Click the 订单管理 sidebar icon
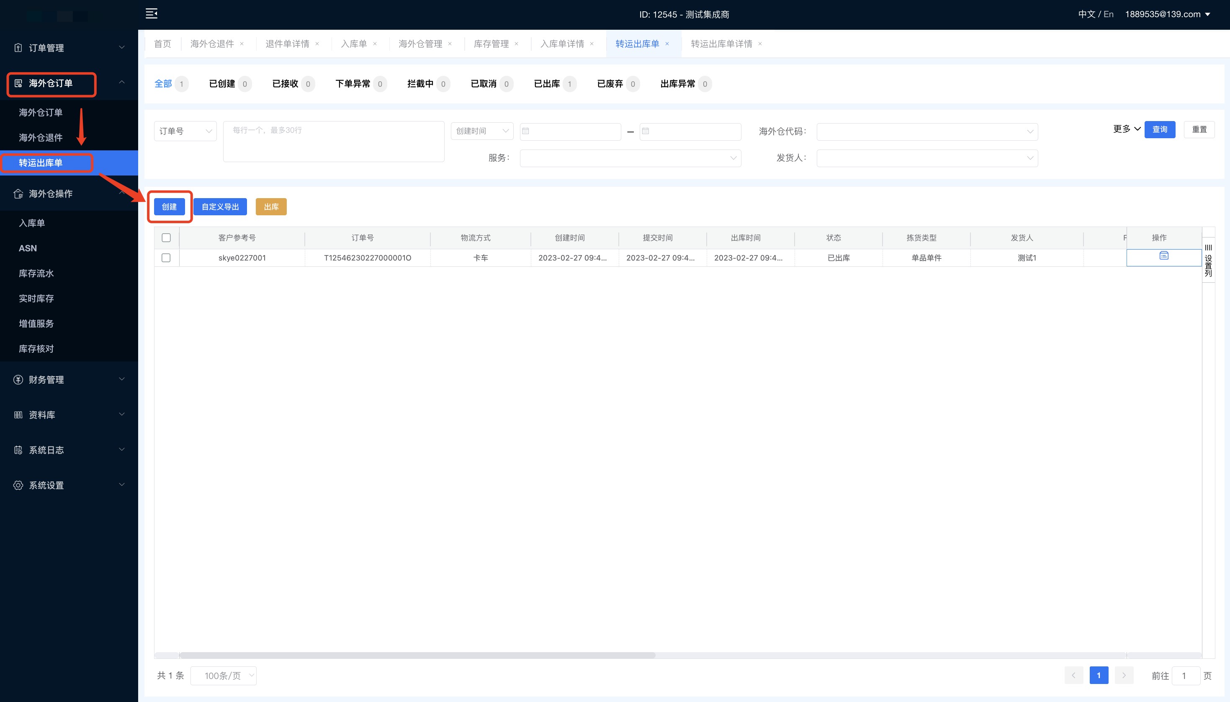The width and height of the screenshot is (1230, 702). tap(18, 48)
